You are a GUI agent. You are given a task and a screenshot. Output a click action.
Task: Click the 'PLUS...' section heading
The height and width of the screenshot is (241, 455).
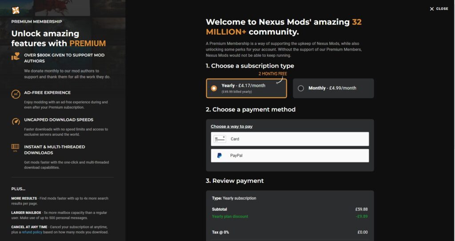tap(18, 189)
